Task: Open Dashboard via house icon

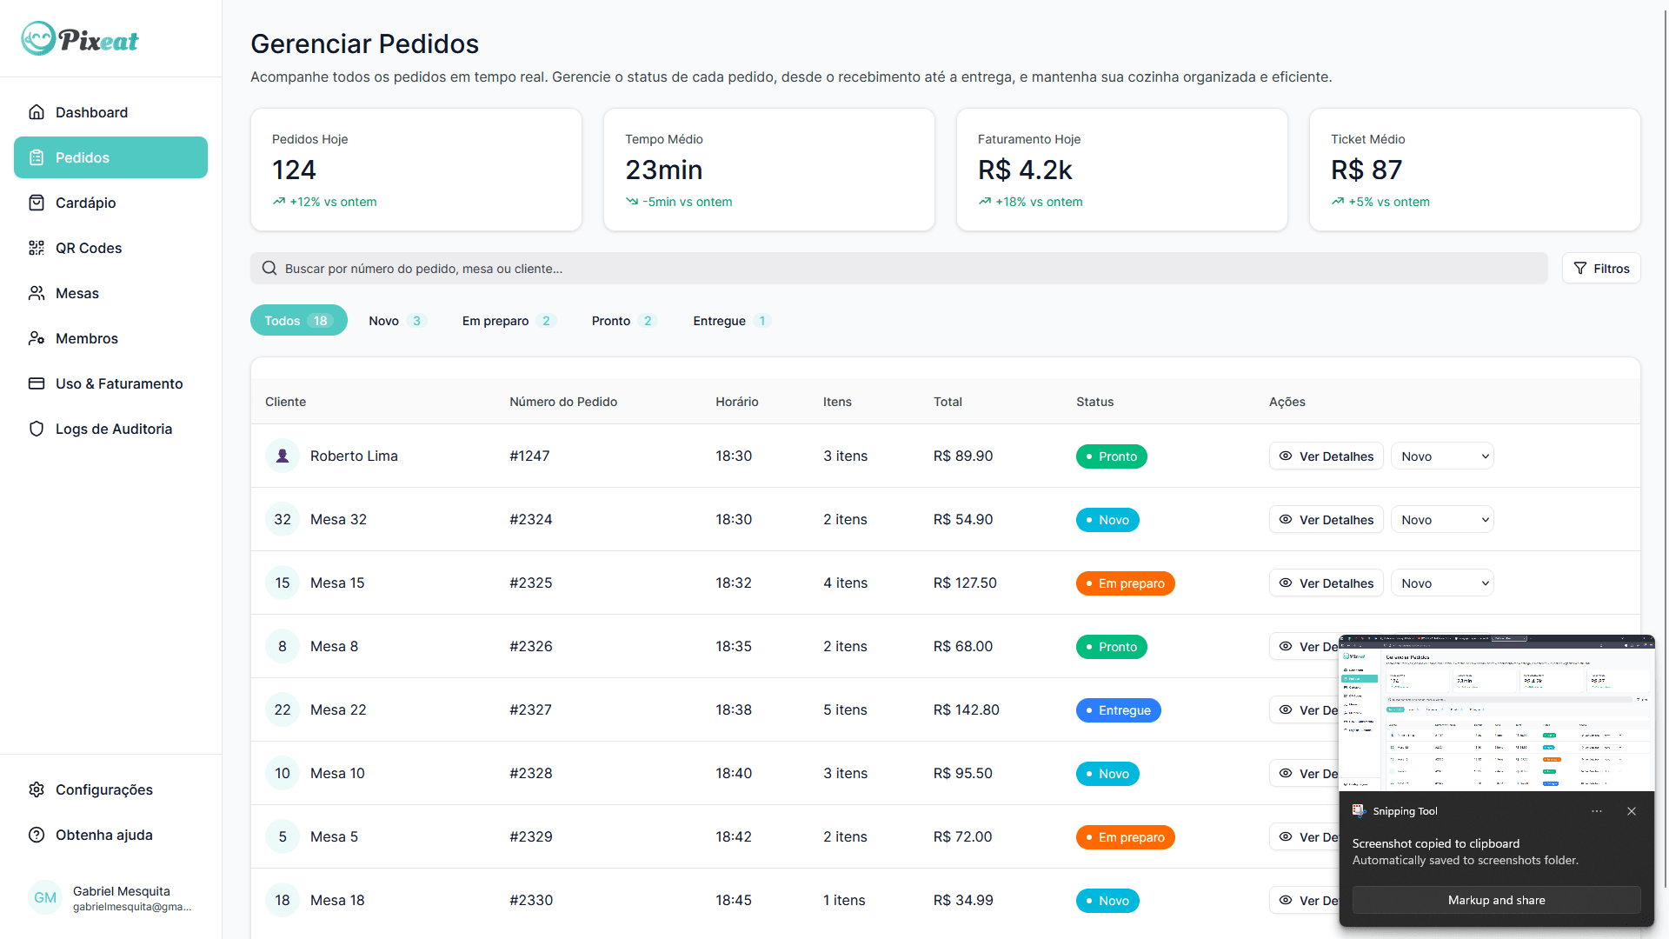Action: point(37,112)
